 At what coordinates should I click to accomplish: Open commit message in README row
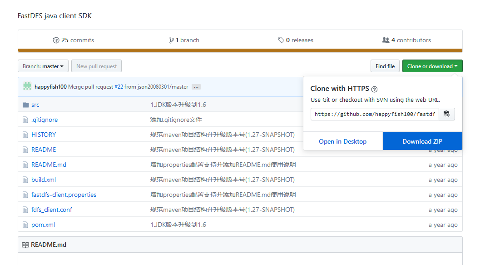point(222,150)
